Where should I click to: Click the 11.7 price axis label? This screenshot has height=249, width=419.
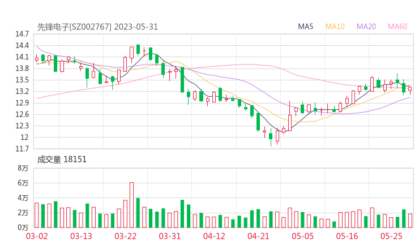pyautogui.click(x=22, y=149)
